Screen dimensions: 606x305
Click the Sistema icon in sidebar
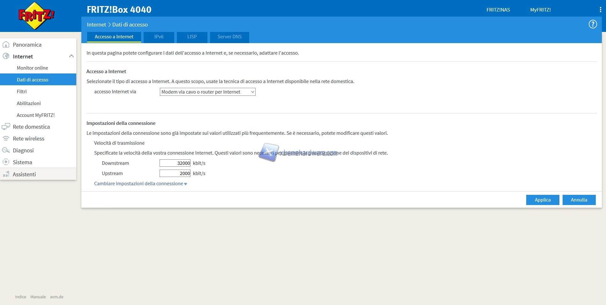(x=6, y=162)
